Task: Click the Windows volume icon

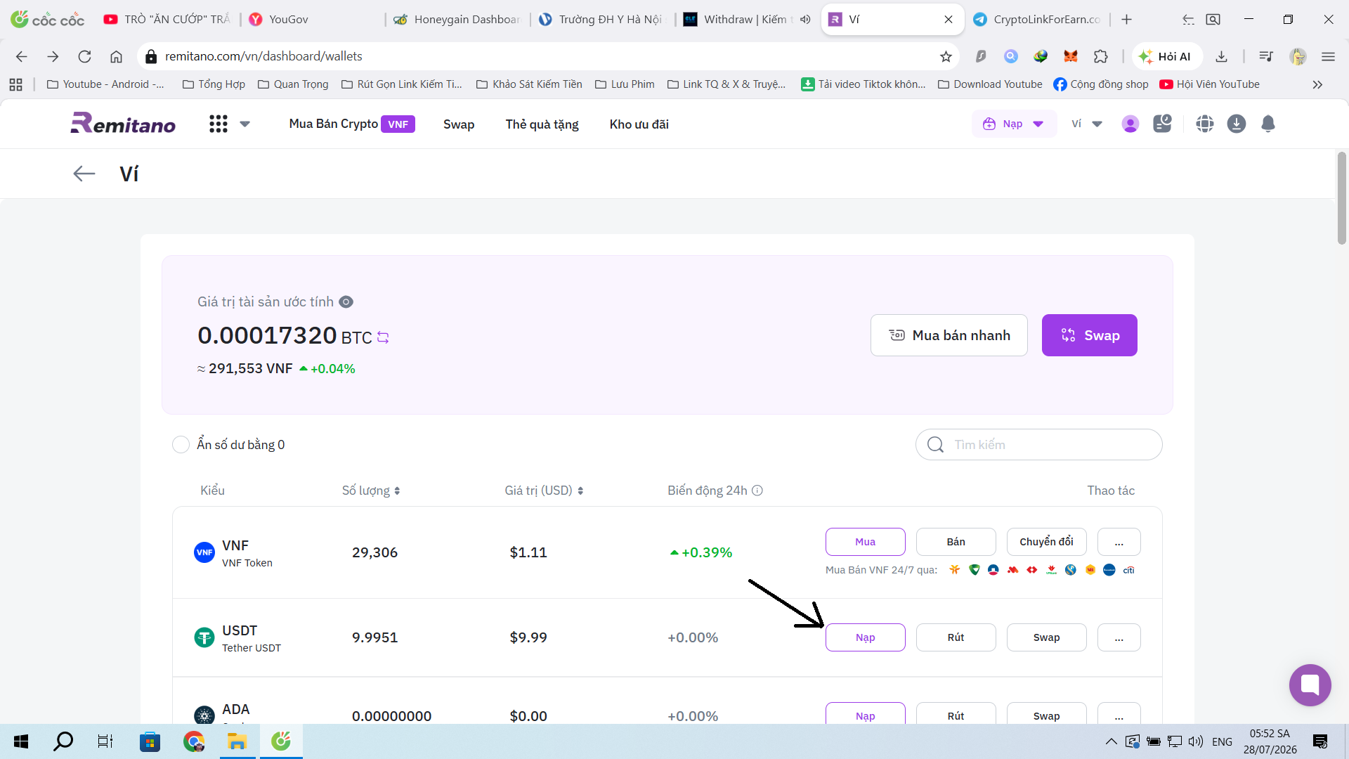Action: [x=1195, y=741]
